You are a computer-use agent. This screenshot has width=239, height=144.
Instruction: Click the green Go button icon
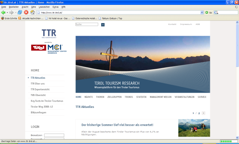(x=207, y=13)
